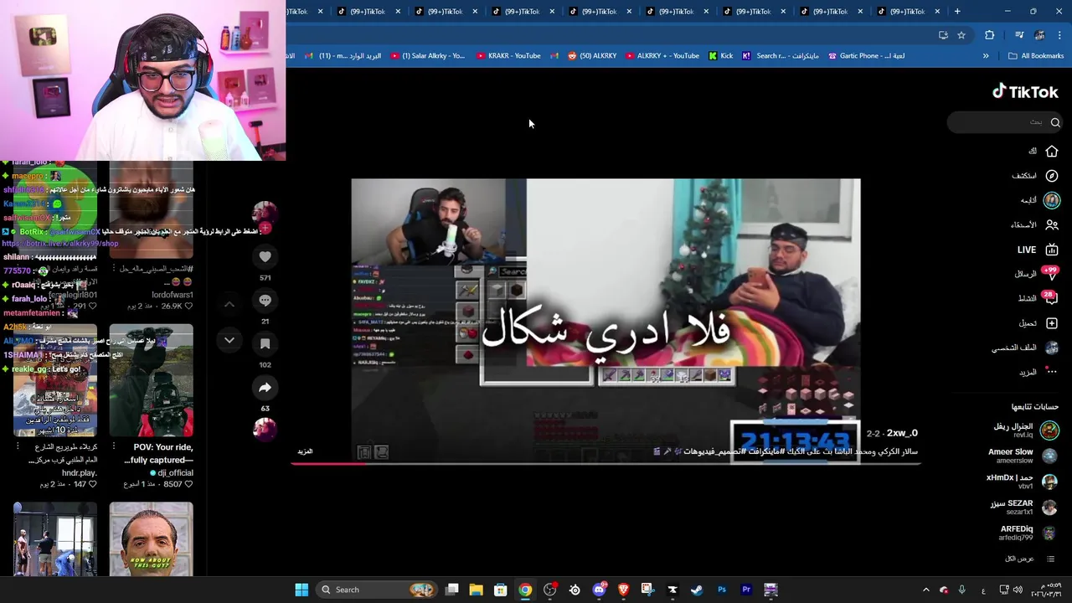Click the TikTok search magnifier icon

1055,122
